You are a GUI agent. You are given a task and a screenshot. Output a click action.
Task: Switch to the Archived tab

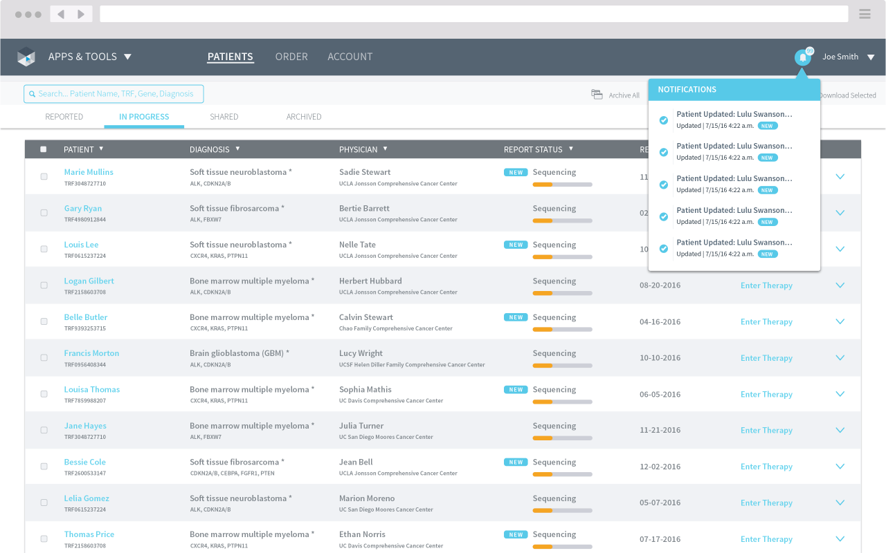(x=304, y=117)
